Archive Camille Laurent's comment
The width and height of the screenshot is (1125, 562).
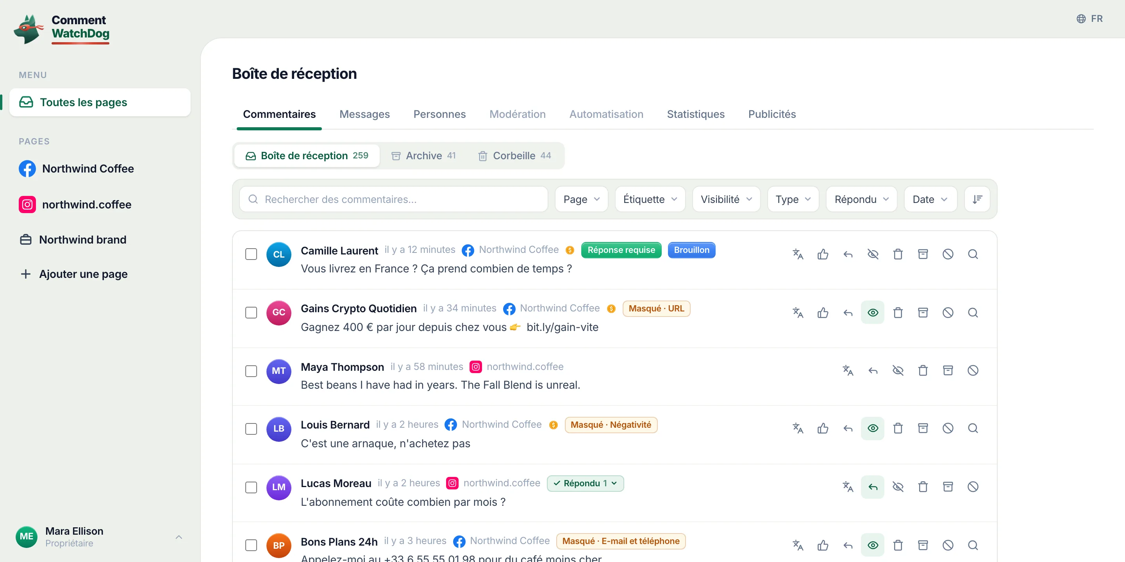click(923, 254)
